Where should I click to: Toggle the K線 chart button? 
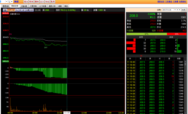click(5, 10)
